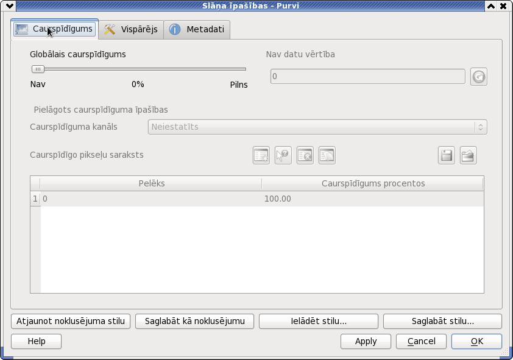Click the Nav datu vērtība input field

368,76
